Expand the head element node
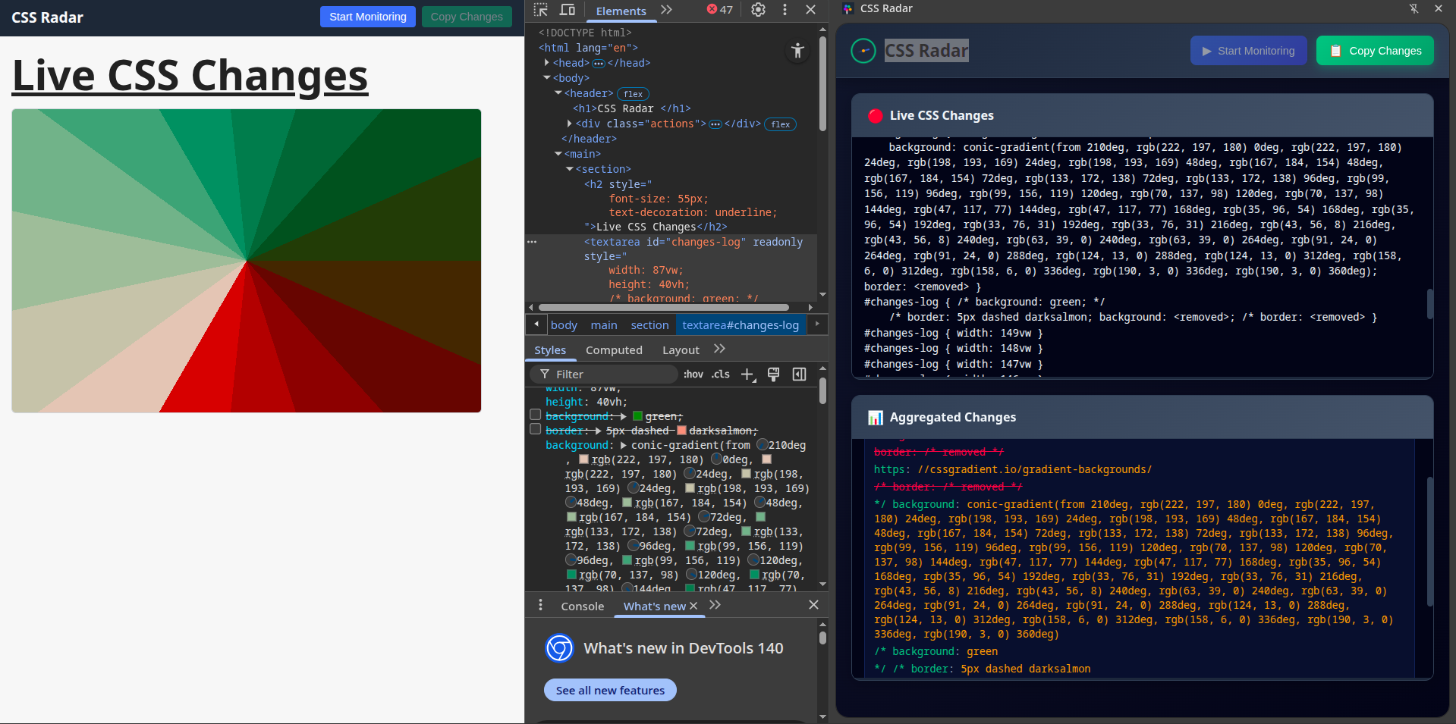The width and height of the screenshot is (1456, 724). 547,63
